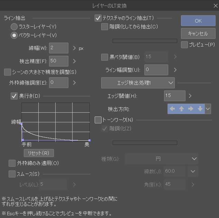The width and height of the screenshot is (219, 218).
Task: Click the up arrow in 検出方向
Action: 181,109
